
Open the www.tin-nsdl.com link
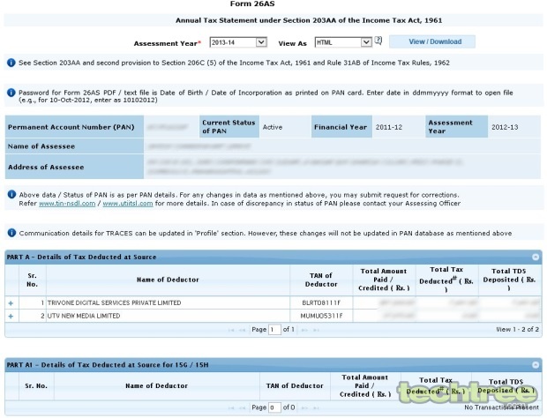point(67,203)
